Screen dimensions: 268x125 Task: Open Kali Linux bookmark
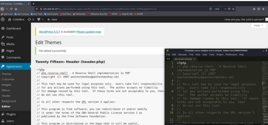pos(7,14)
